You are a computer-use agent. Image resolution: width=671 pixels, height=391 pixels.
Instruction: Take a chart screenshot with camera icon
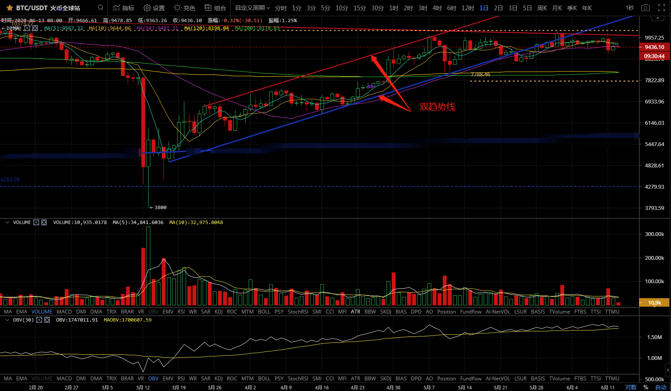(645, 8)
